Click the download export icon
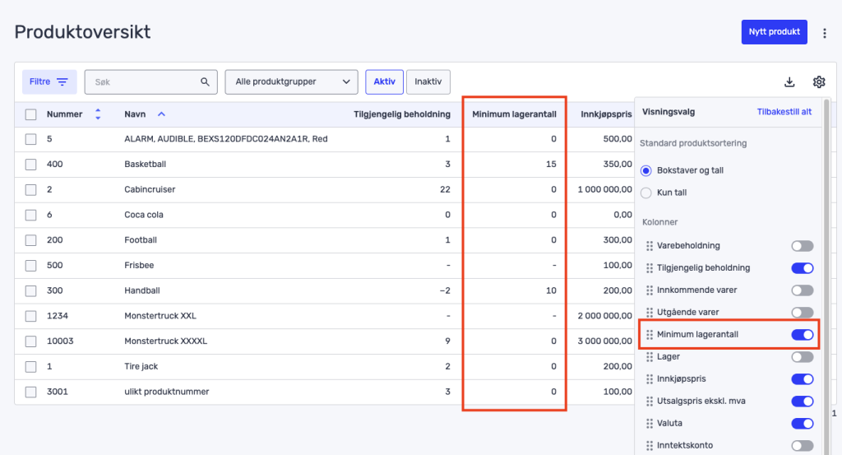 [789, 81]
